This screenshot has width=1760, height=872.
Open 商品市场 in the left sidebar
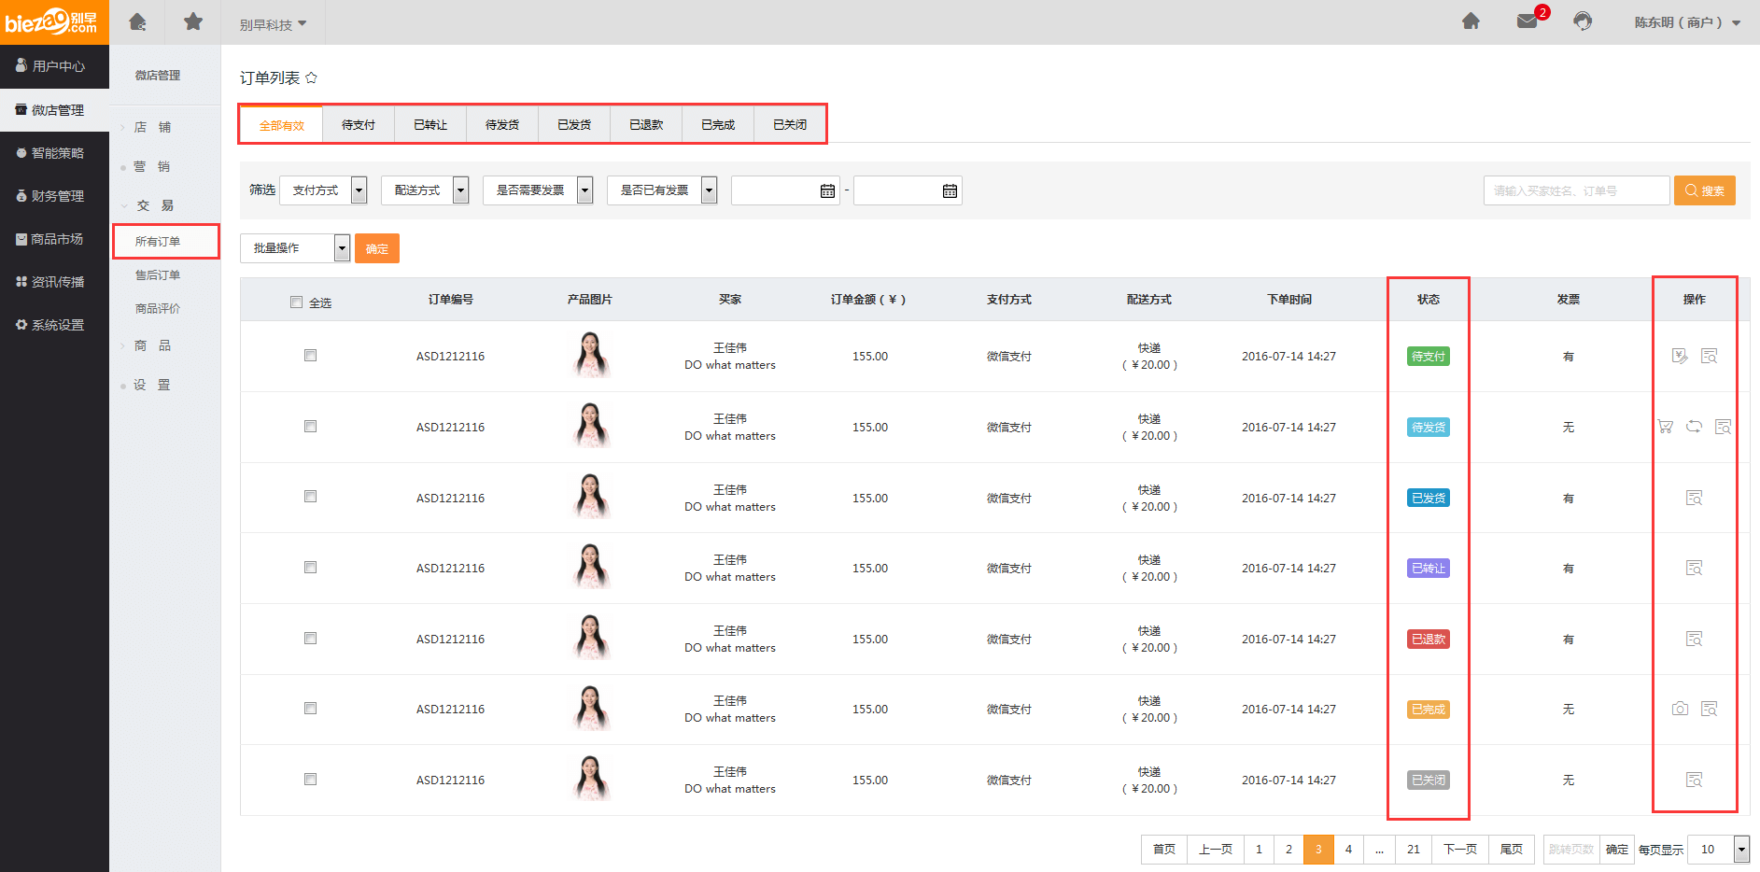(x=54, y=239)
